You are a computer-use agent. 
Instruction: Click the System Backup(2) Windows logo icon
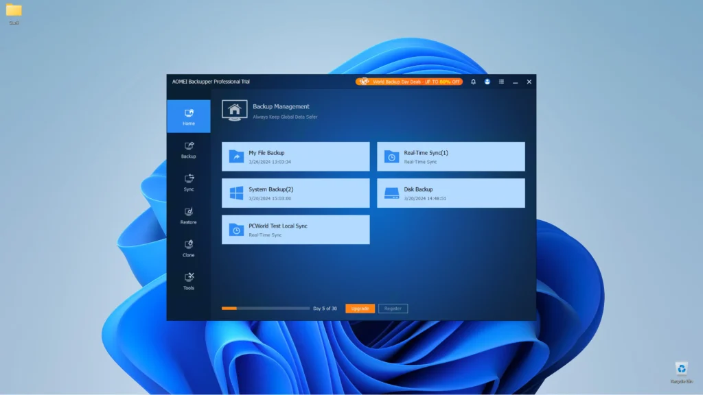[236, 193]
